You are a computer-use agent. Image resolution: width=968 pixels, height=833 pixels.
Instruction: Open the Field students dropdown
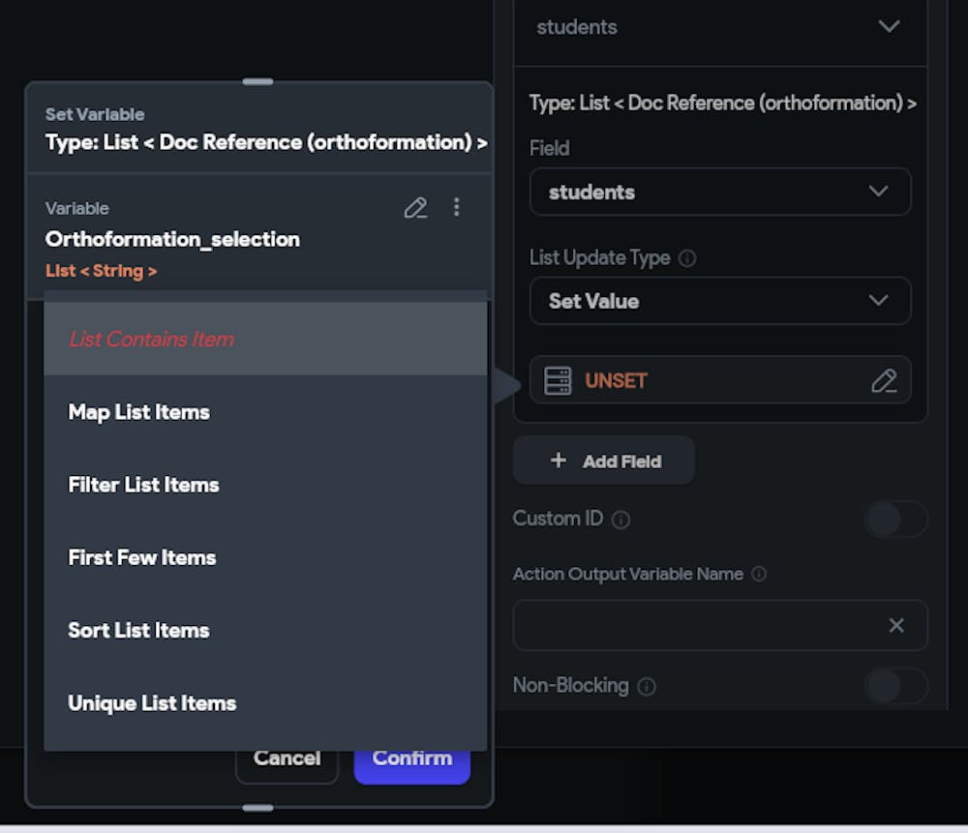point(719,192)
